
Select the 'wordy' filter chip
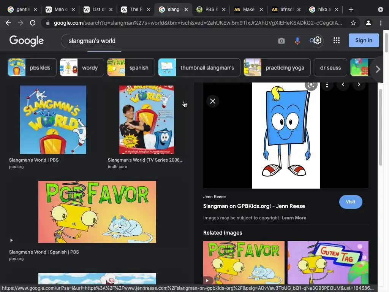point(82,68)
